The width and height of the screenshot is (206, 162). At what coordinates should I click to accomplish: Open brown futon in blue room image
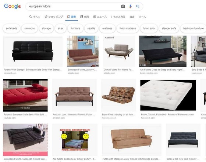tap(83, 51)
